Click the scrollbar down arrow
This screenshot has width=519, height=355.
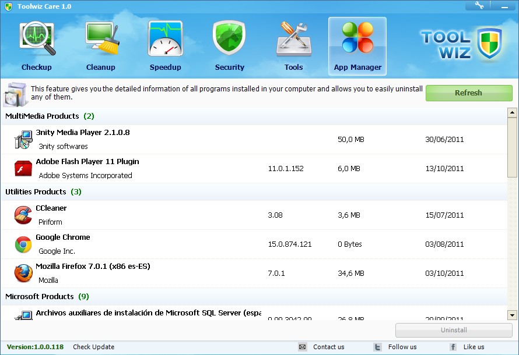512,315
